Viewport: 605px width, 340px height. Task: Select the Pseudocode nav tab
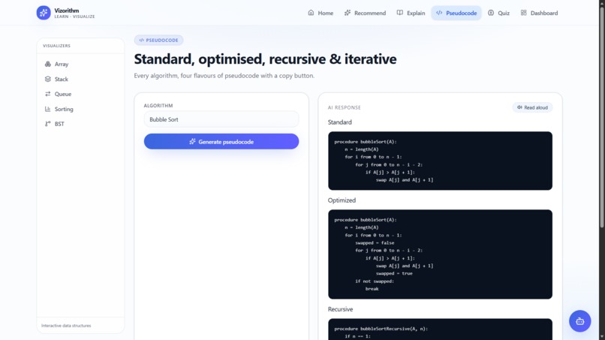(x=456, y=13)
